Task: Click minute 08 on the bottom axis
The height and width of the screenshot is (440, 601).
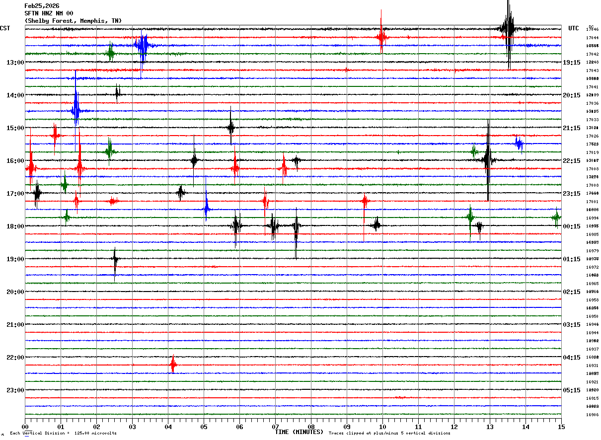Action: [x=311, y=427]
